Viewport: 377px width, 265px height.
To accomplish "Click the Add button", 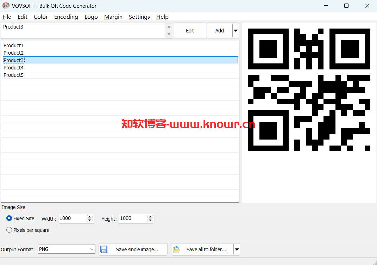I will coord(220,31).
